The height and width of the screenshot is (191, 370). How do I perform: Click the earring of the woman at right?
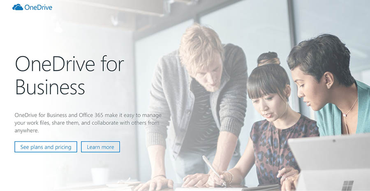click(x=328, y=86)
